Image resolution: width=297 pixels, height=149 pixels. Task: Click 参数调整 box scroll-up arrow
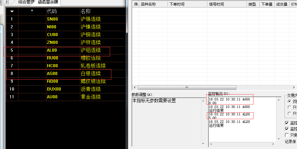203,101
